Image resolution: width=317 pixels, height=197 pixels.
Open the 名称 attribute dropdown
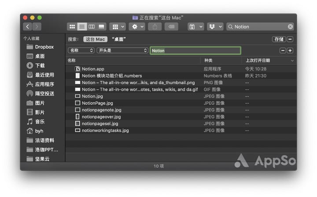81,50
